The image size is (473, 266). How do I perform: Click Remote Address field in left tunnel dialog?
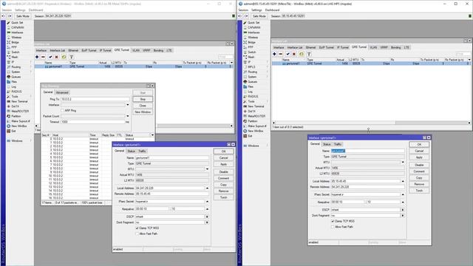click(172, 194)
